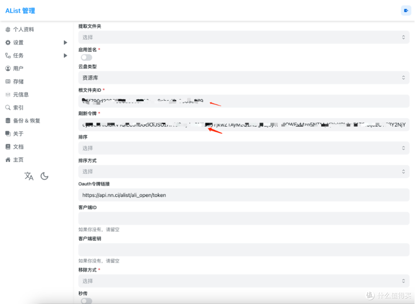Open 个人资料 in the sidebar
Viewport: 415px width, 304px height.
pyautogui.click(x=23, y=30)
